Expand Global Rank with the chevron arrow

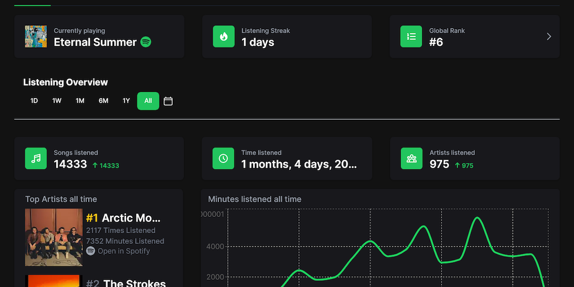549,36
